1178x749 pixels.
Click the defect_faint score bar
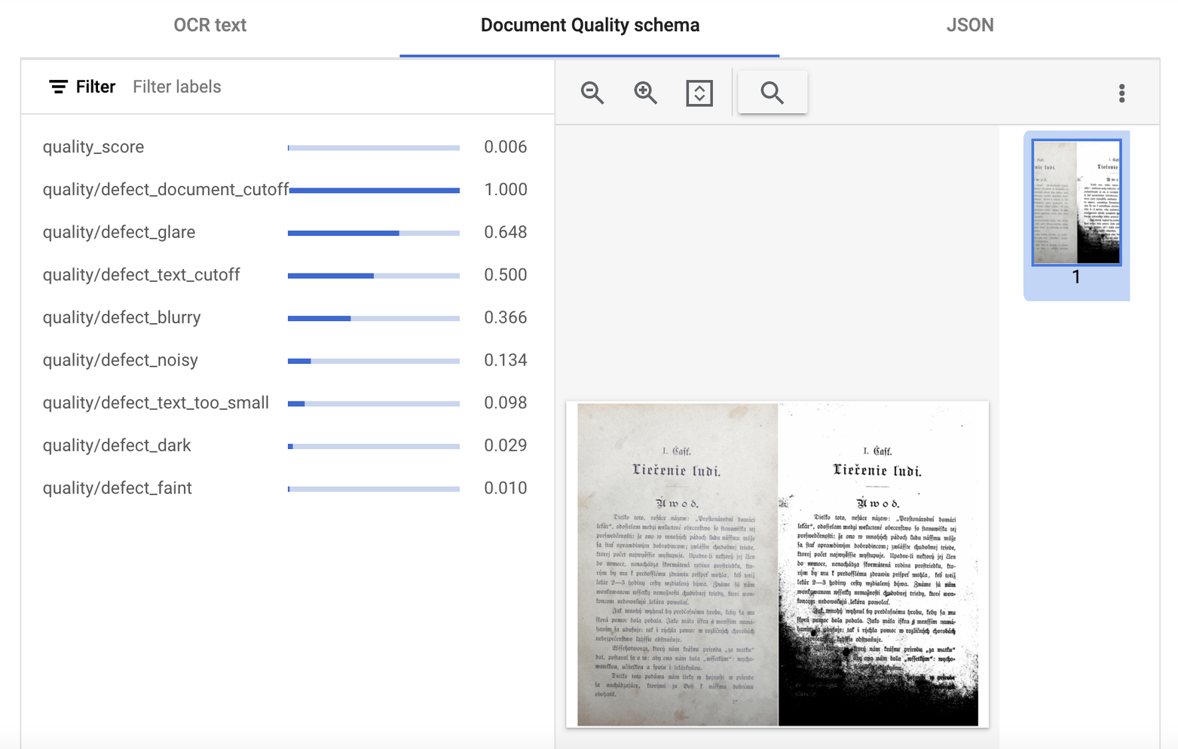(374, 489)
